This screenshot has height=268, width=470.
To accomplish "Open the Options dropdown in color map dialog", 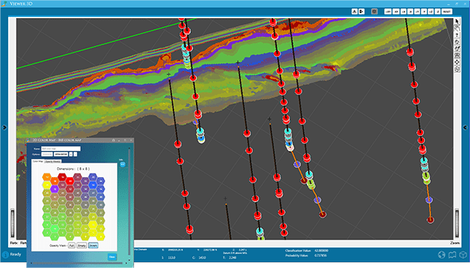I will 47,154.
